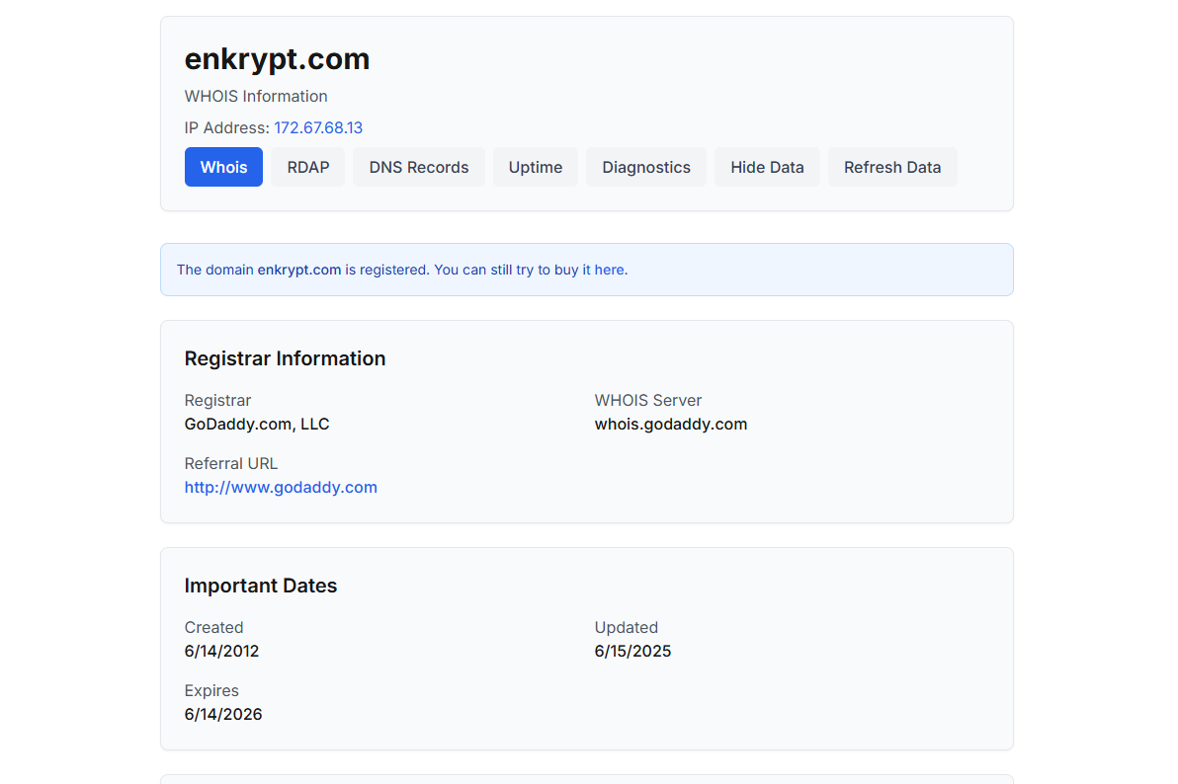Click the Expires date 6/14/2026
This screenshot has width=1178, height=784.
click(223, 714)
